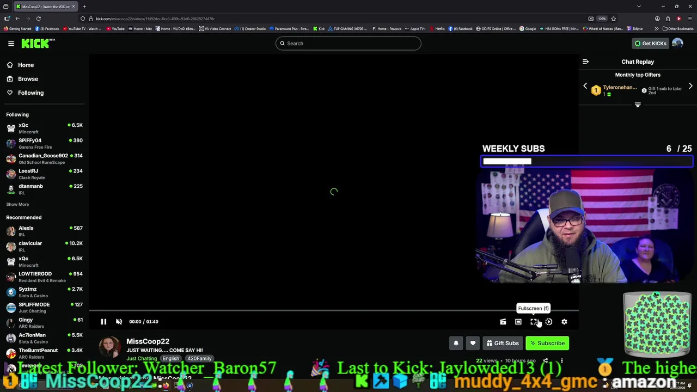Viewport: 697px width, 392px height.
Task: Click the Get KICKs button
Action: pos(650,44)
